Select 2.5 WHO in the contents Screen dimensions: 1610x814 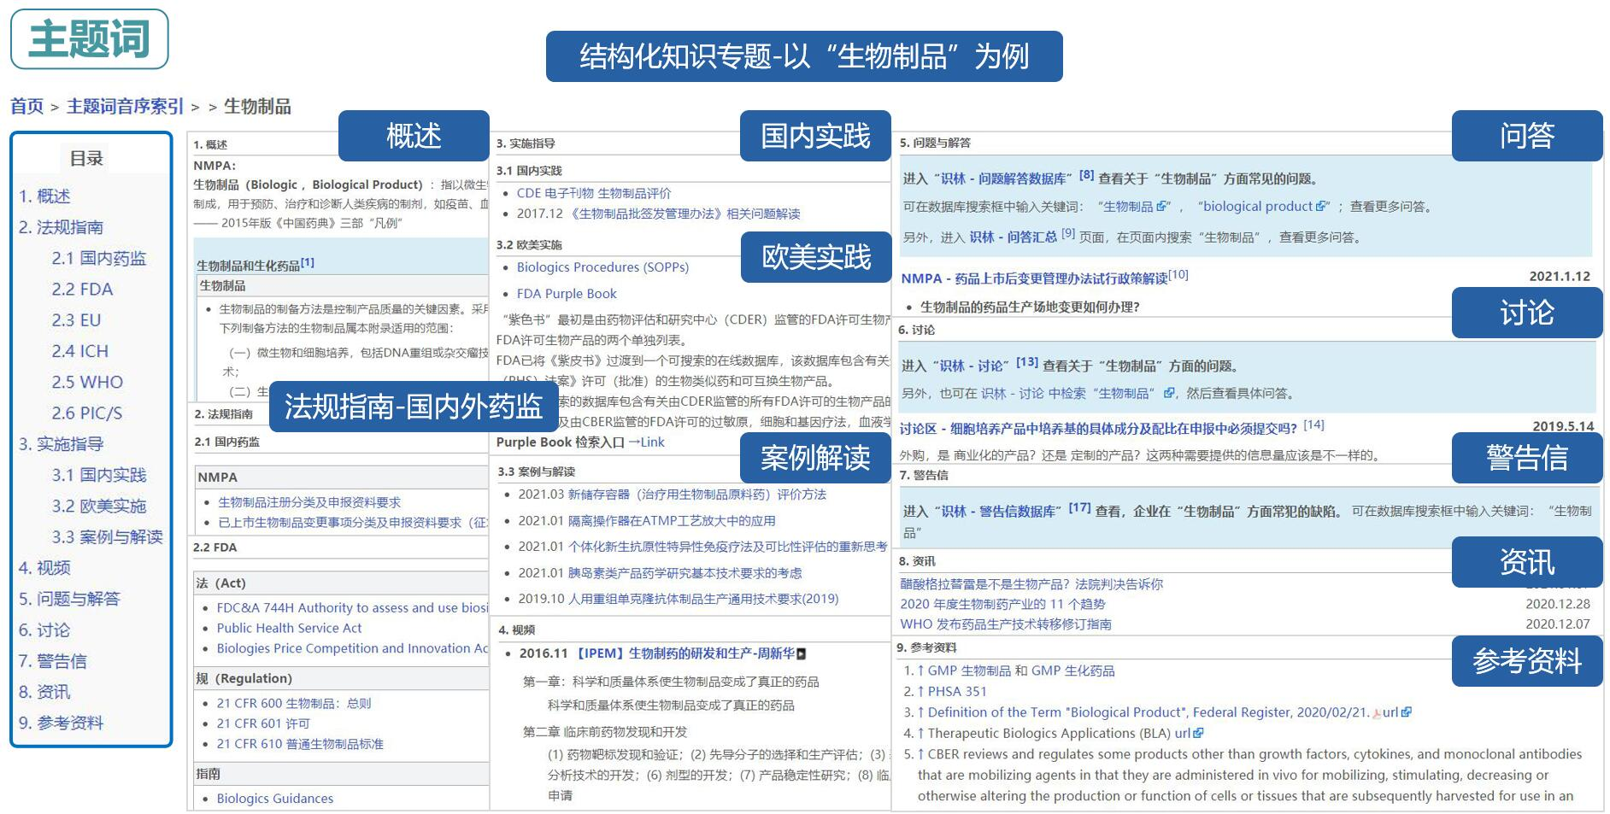pos(87,382)
